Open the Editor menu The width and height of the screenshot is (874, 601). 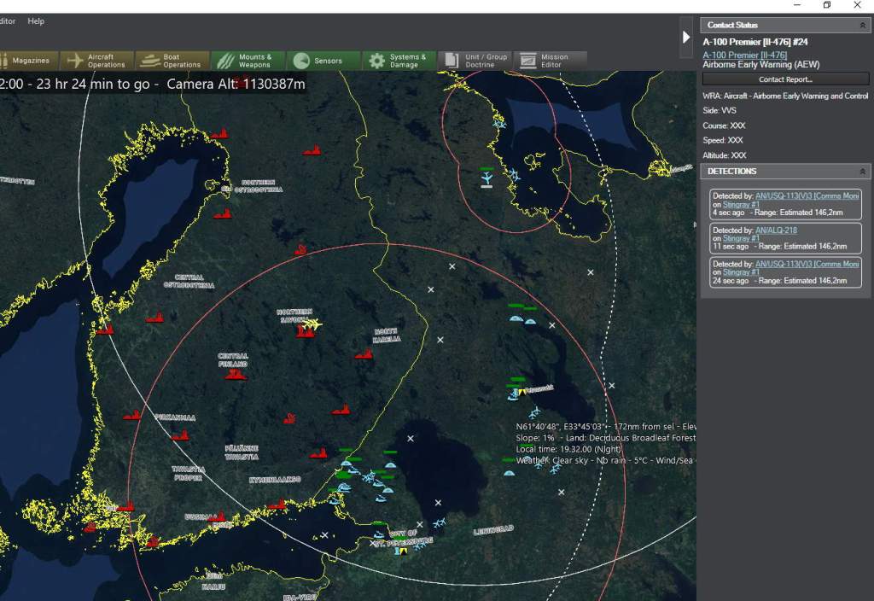pyautogui.click(x=7, y=20)
